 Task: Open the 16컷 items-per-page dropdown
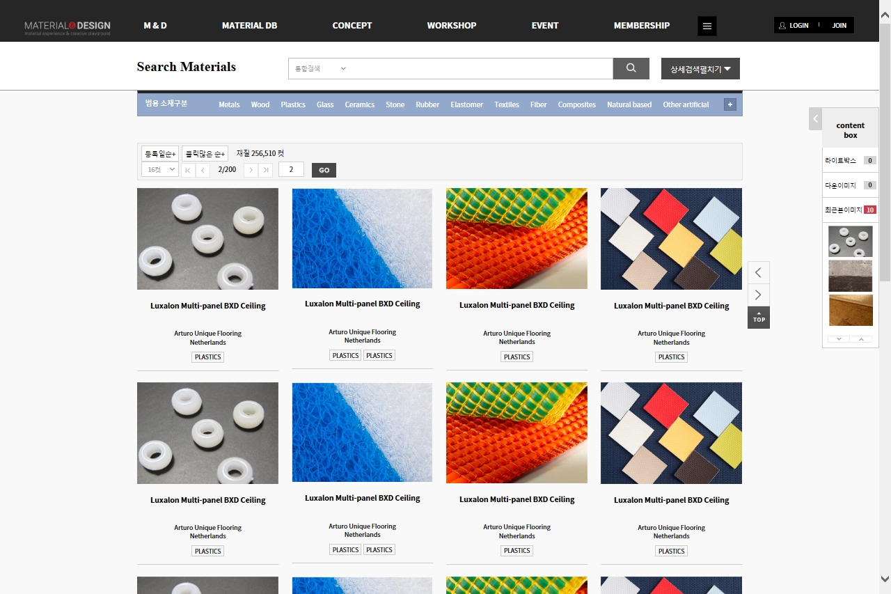tap(159, 169)
